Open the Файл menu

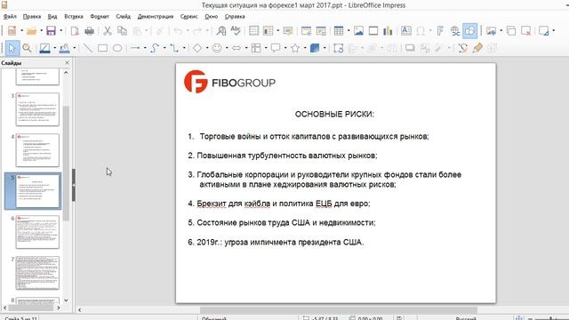tap(10, 16)
